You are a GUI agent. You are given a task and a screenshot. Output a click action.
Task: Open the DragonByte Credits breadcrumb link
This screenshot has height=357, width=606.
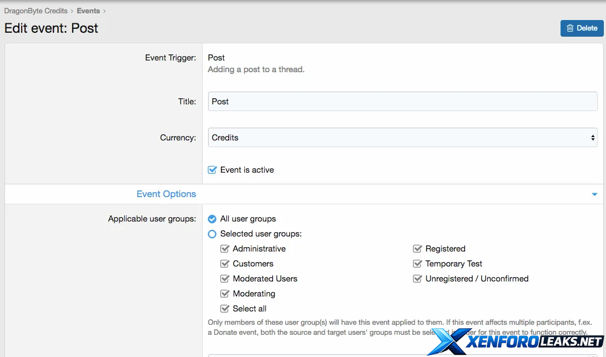[36, 11]
